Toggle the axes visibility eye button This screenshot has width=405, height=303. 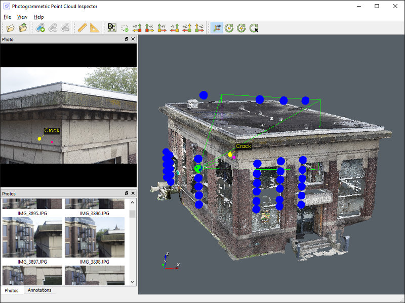217,28
